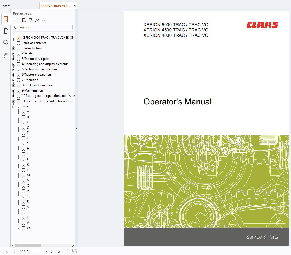Open the Table of contents bookmark
This screenshot has width=291, height=255.
pyautogui.click(x=34, y=43)
